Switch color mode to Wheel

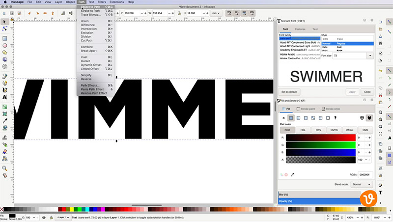pos(349,130)
